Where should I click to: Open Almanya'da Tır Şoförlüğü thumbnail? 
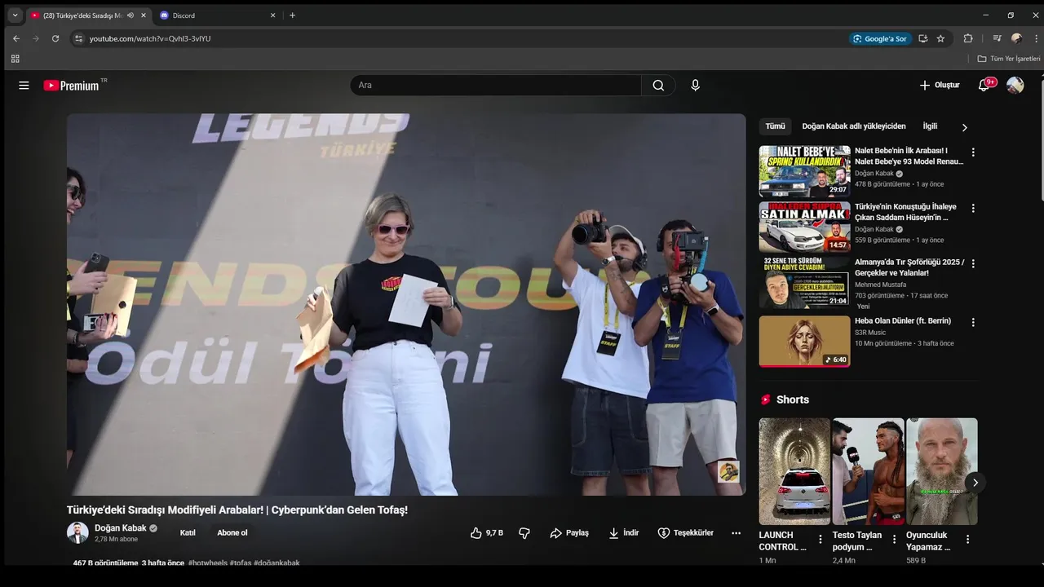(x=804, y=283)
